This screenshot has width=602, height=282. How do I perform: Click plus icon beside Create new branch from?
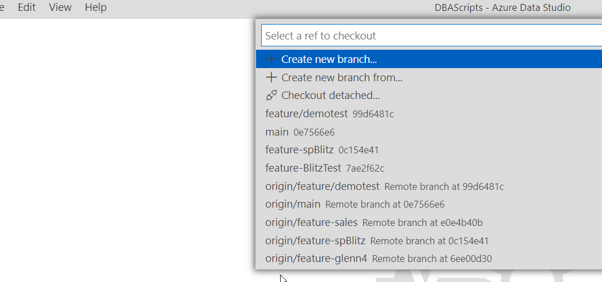coord(272,77)
